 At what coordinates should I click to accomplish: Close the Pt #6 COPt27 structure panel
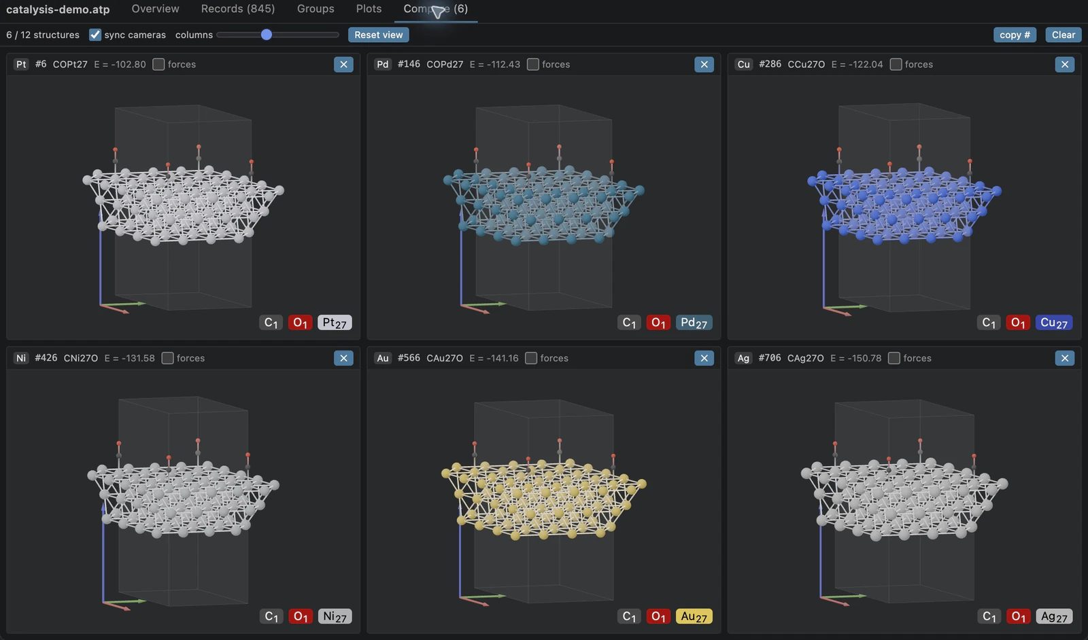[x=343, y=65]
